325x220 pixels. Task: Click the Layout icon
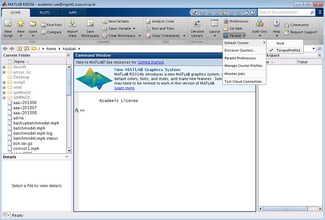[214, 24]
